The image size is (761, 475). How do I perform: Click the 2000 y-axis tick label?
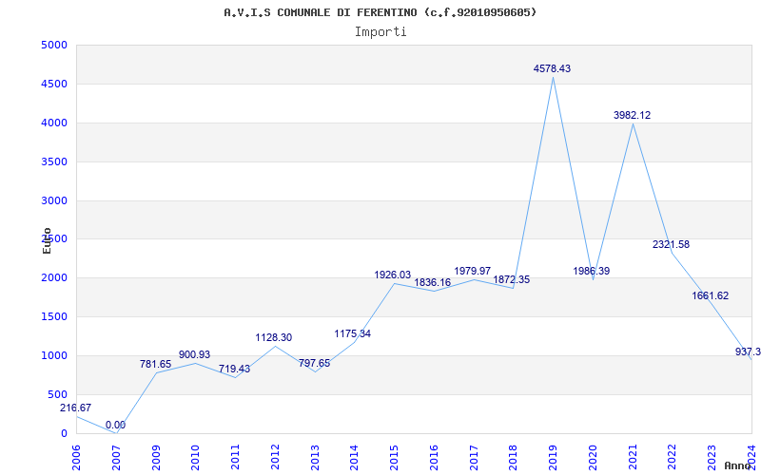point(54,278)
